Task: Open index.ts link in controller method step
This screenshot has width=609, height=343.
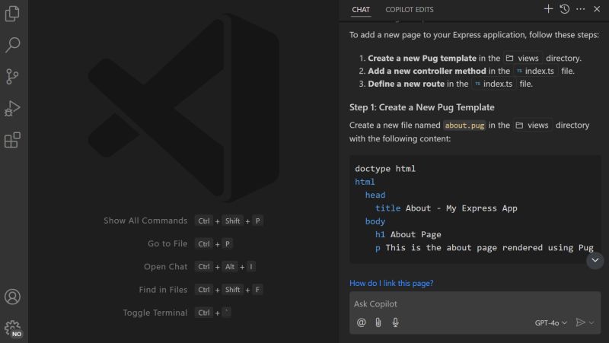Action: 536,71
